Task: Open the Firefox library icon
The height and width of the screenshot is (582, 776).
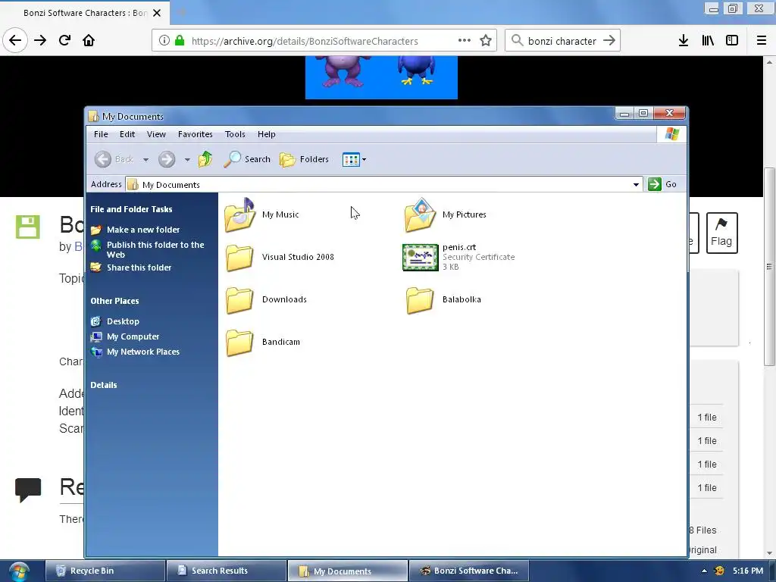Action: point(708,41)
